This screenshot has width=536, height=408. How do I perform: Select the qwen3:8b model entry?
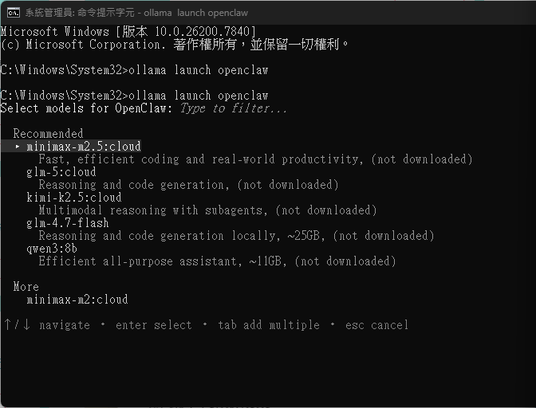(x=51, y=249)
